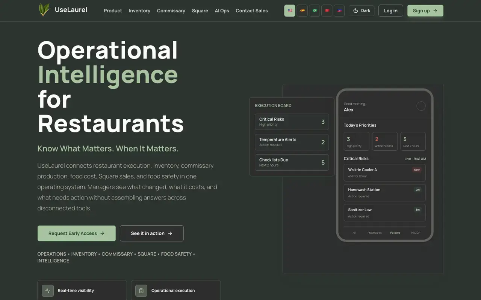
Task: Click the 'Good morning,' greeting text
Action: click(x=355, y=104)
